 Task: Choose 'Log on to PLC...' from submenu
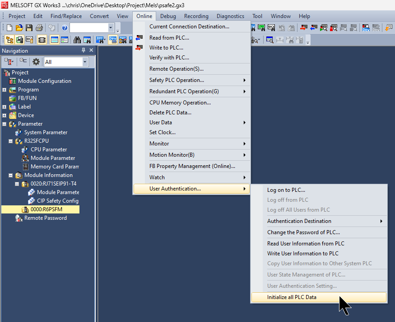[x=286, y=190]
